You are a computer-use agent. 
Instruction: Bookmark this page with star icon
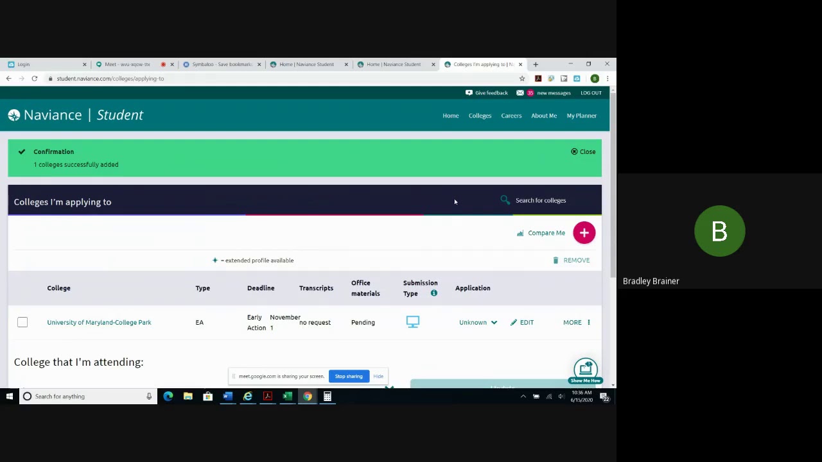click(522, 79)
